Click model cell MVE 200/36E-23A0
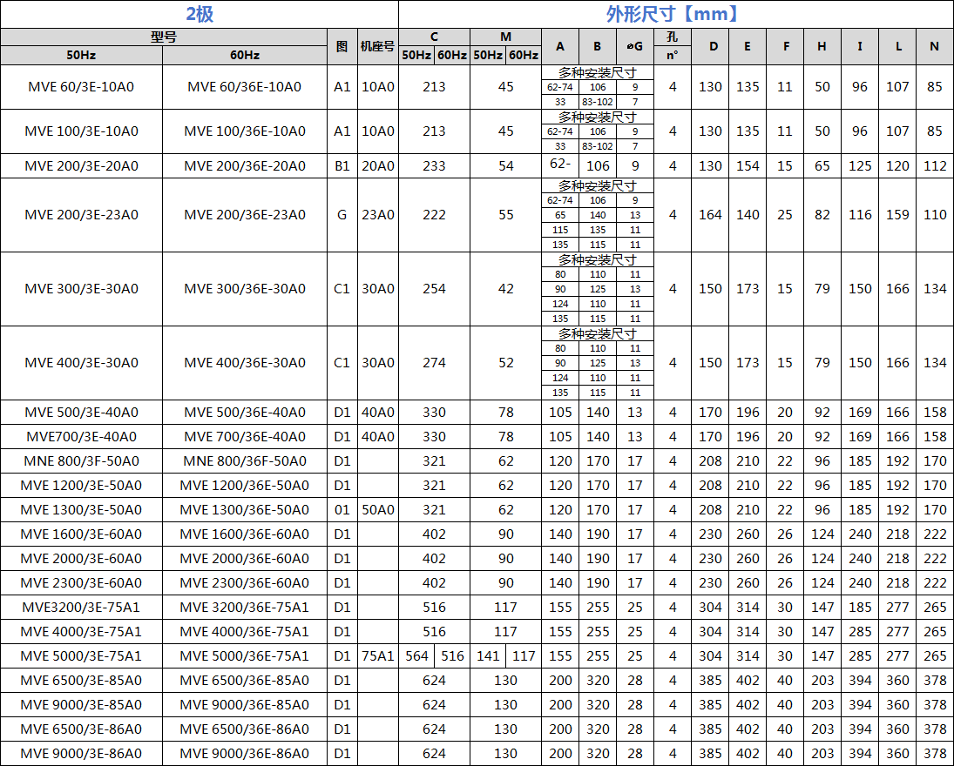954x766 pixels. coord(244,215)
